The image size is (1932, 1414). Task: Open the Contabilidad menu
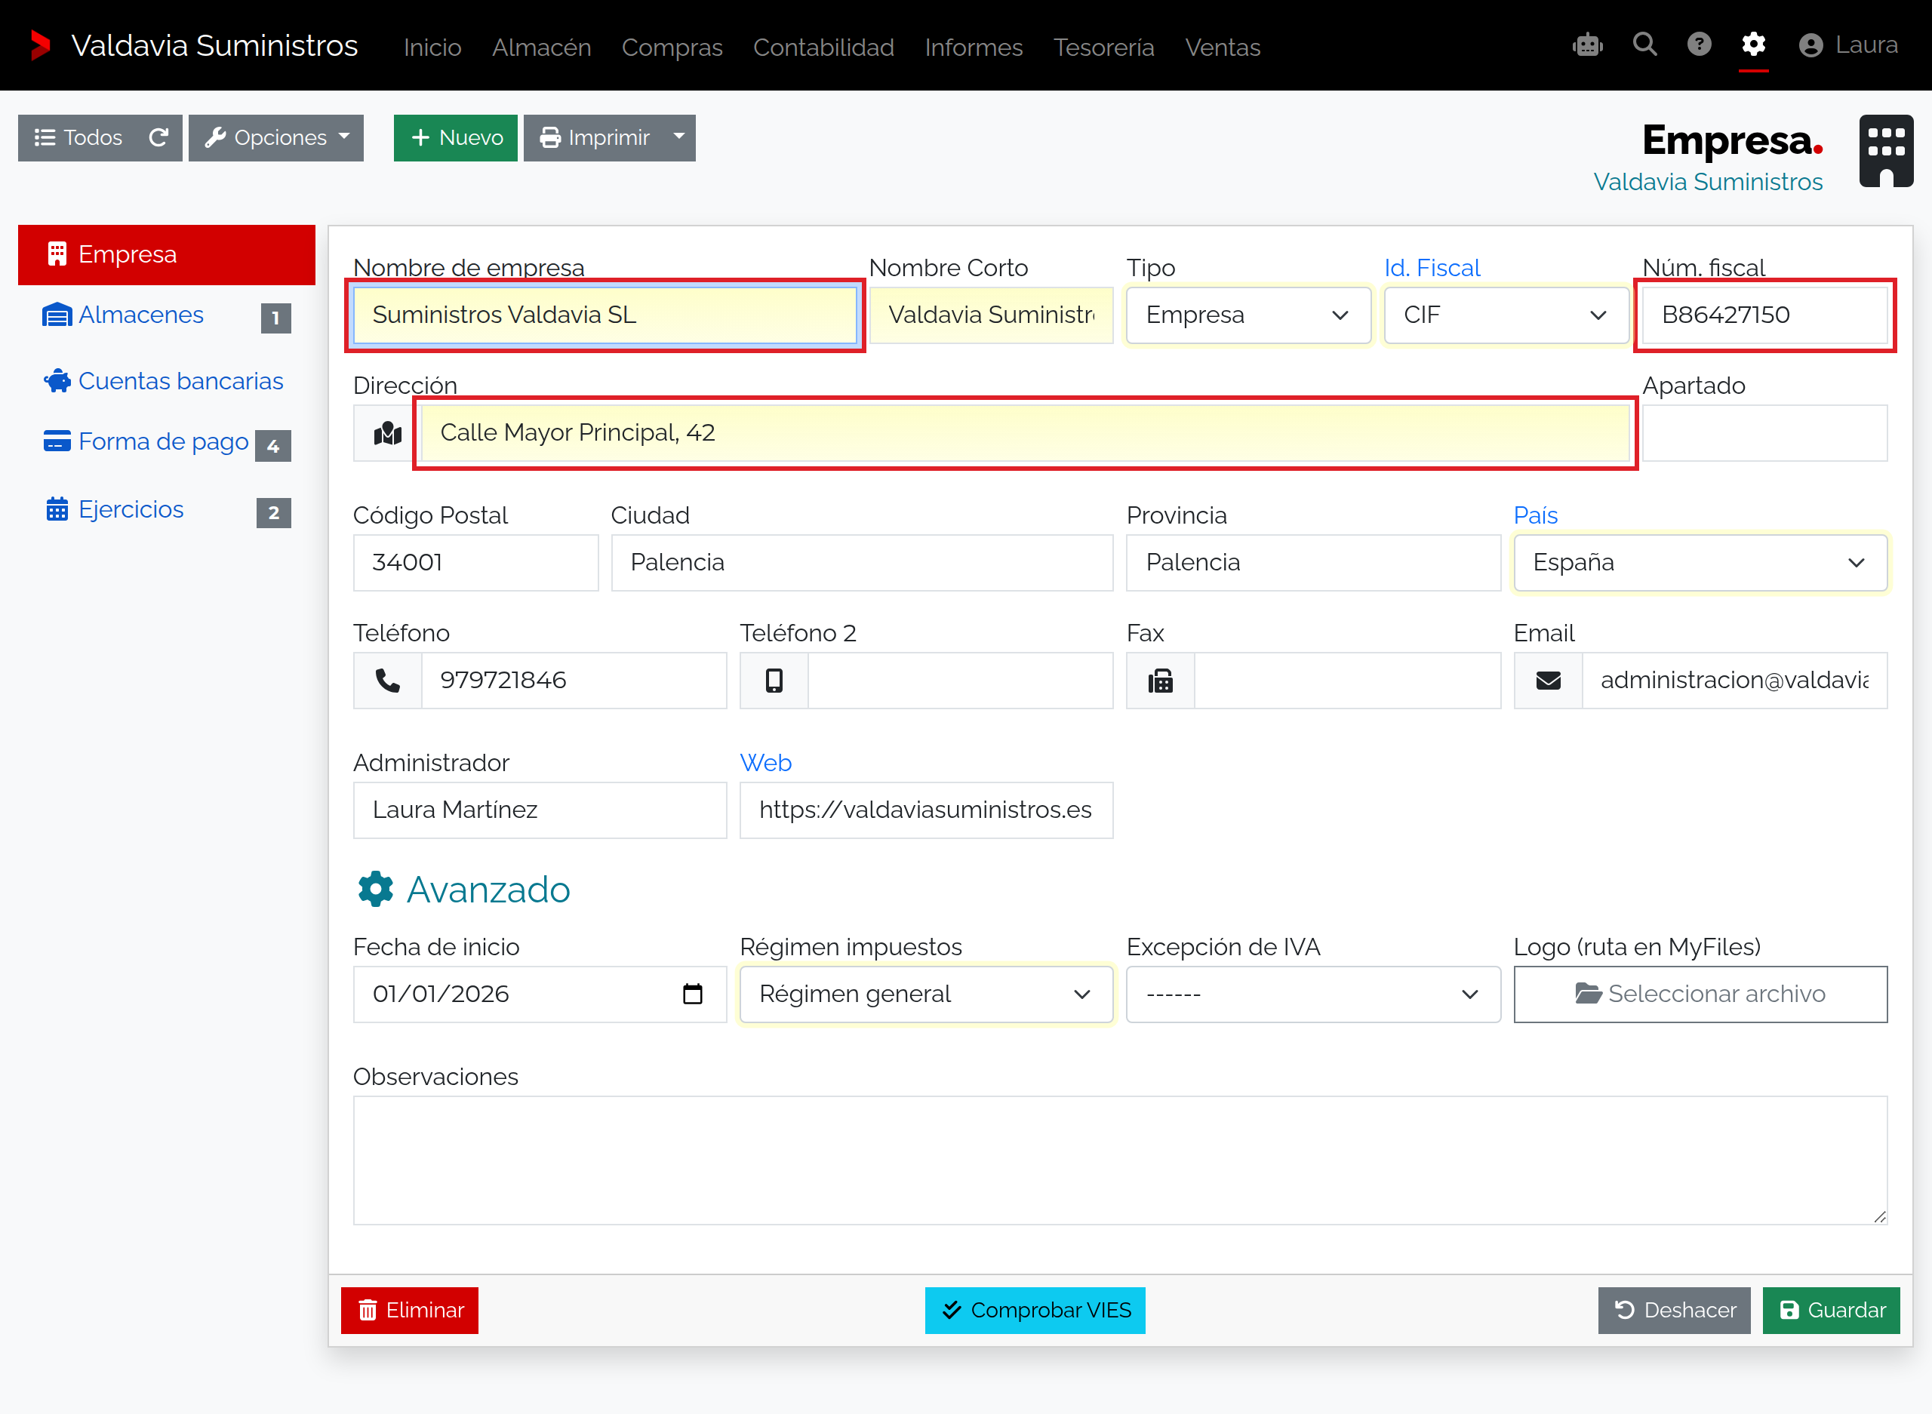coord(823,47)
